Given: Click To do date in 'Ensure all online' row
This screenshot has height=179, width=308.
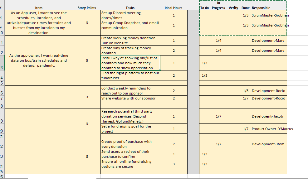Looking at the screenshot, I should pyautogui.click(x=204, y=164).
